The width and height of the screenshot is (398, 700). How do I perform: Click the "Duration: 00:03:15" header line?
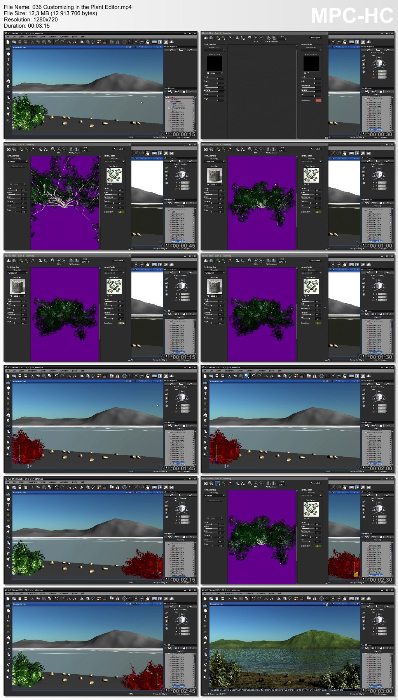tap(26, 26)
